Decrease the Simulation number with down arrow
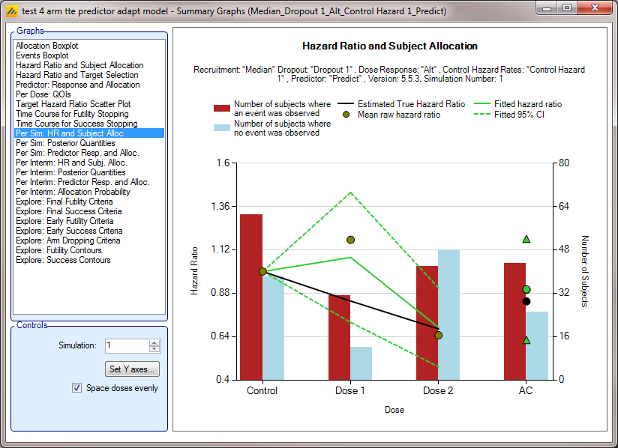The image size is (618, 448). [154, 349]
